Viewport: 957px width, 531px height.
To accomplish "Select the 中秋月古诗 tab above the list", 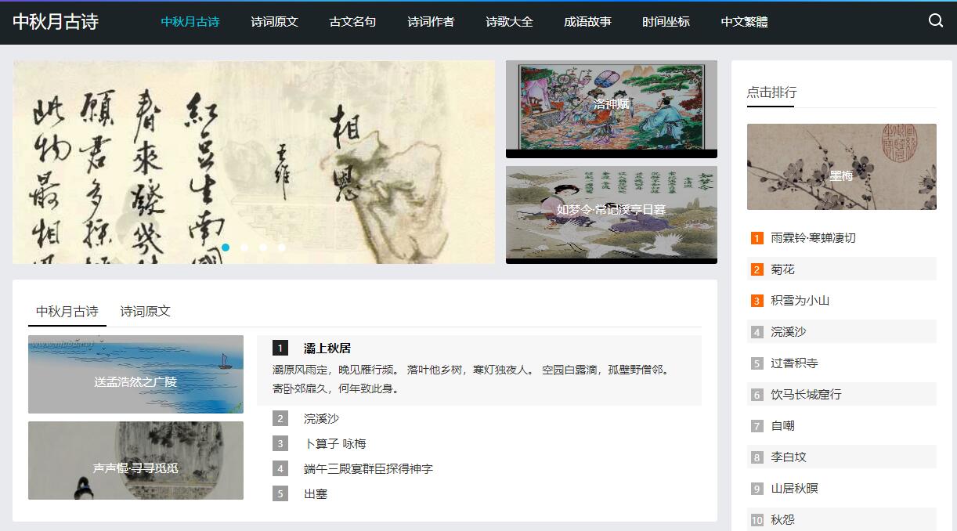I will pyautogui.click(x=67, y=311).
